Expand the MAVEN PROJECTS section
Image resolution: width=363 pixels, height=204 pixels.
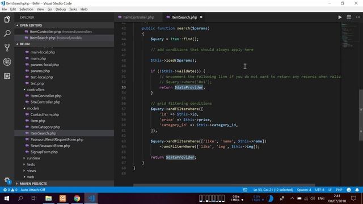tap(33, 184)
